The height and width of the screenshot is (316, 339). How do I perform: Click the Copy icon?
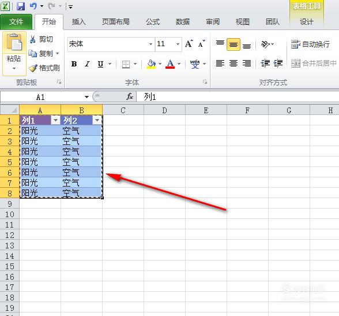[33, 53]
